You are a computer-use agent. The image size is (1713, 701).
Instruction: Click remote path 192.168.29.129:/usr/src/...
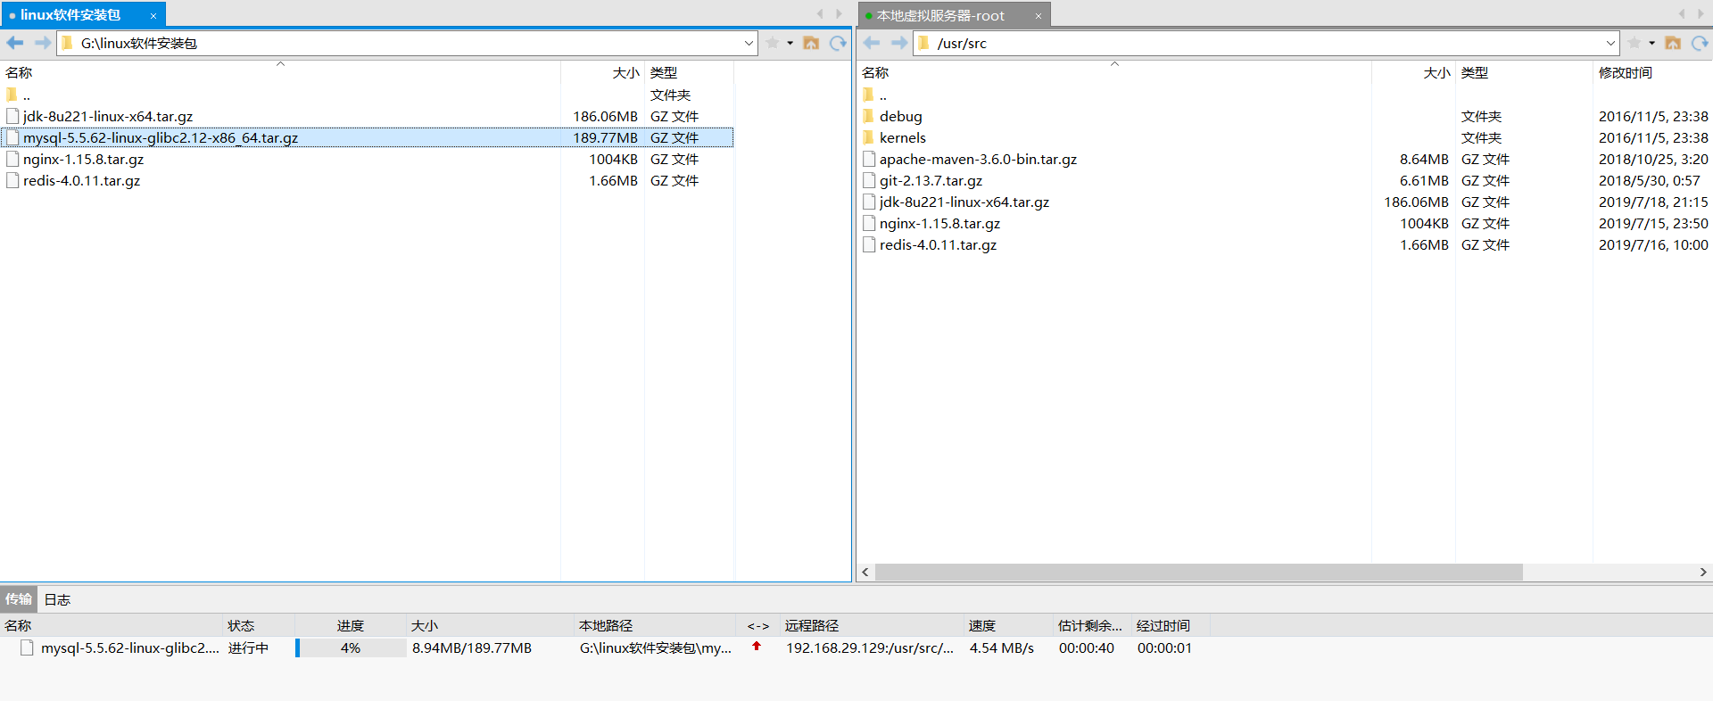tap(869, 647)
